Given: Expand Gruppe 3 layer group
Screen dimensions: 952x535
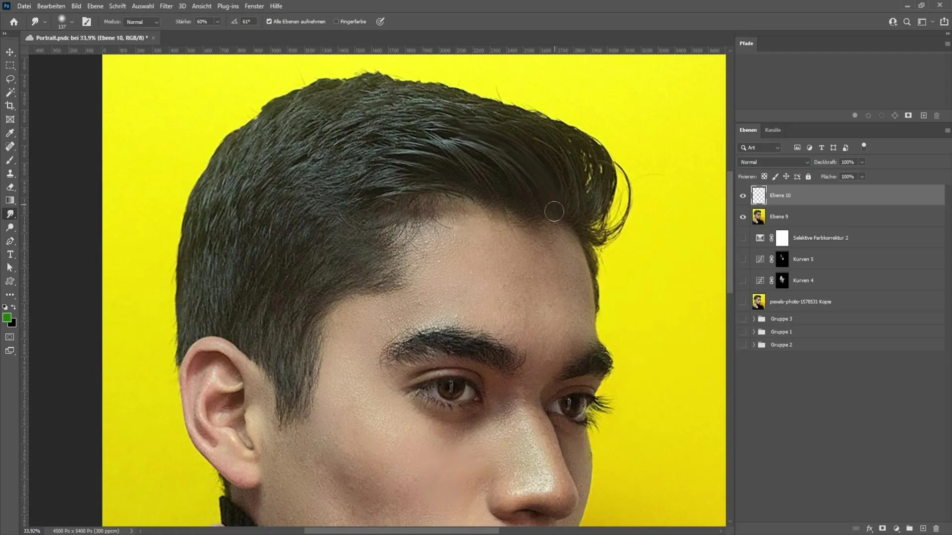Looking at the screenshot, I should tap(753, 319).
